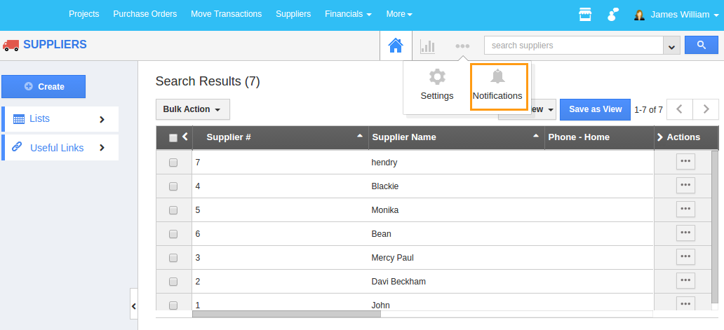
Task: Go to Purchase Orders menu item
Action: pos(145,14)
